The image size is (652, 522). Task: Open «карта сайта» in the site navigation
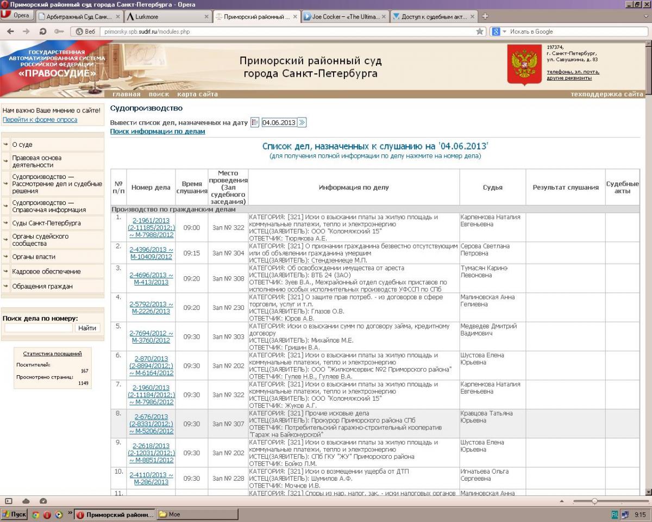(197, 94)
